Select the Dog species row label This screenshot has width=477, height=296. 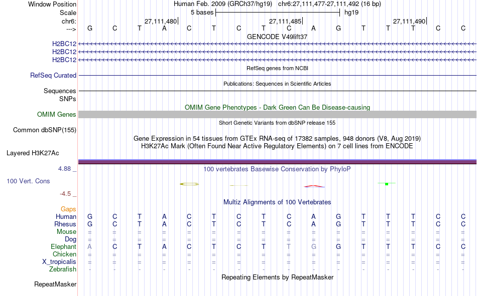pos(70,239)
